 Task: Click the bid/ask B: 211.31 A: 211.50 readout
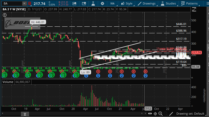(64, 3)
